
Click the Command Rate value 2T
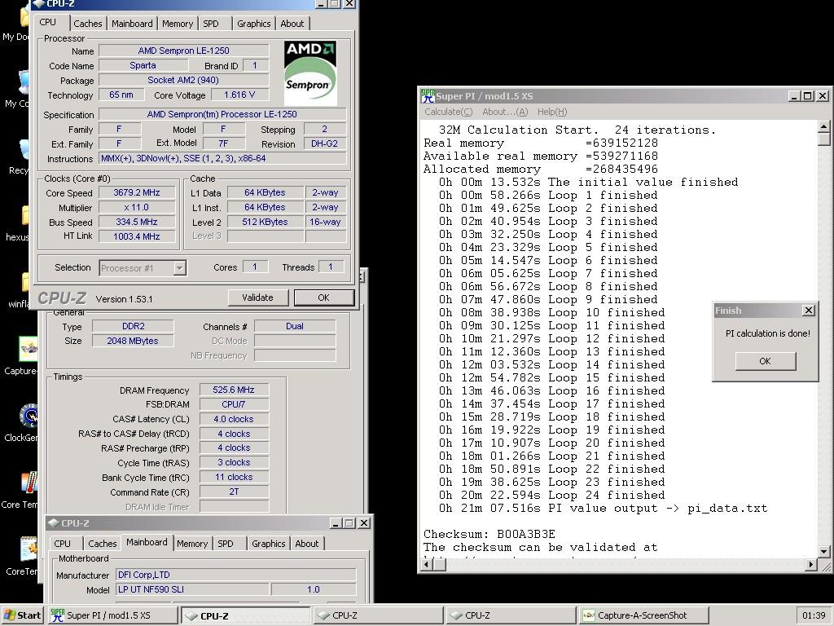click(x=234, y=492)
